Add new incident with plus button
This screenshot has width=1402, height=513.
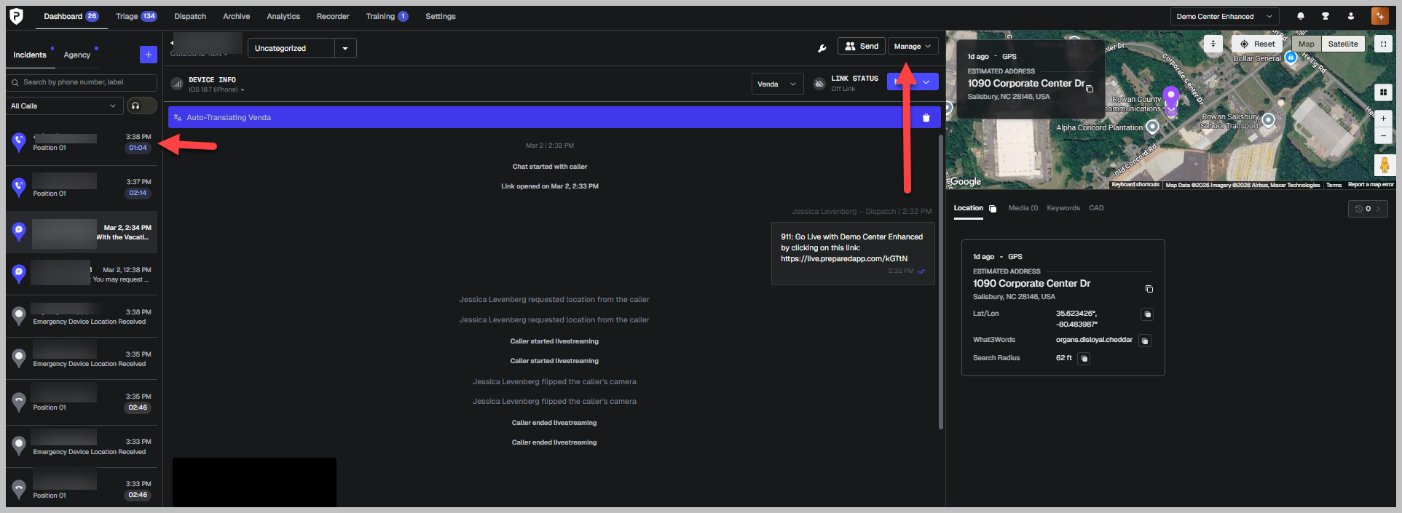point(148,55)
